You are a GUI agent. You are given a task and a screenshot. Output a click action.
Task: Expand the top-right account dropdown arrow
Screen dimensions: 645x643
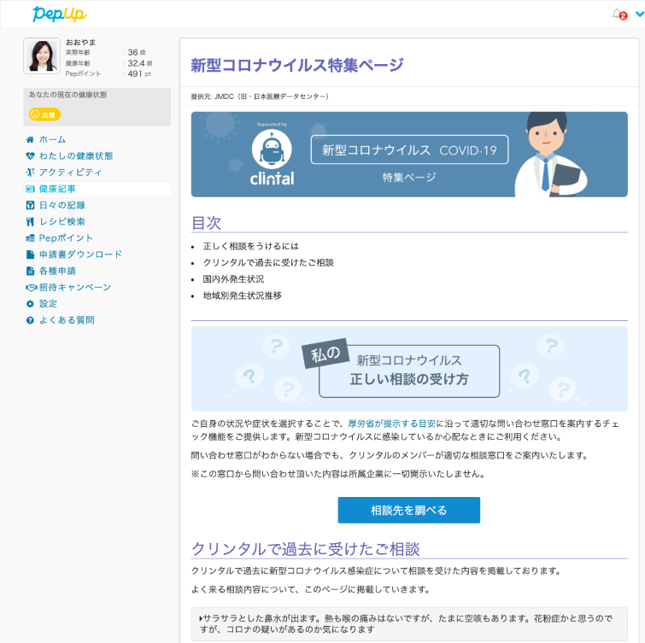pyautogui.click(x=640, y=14)
